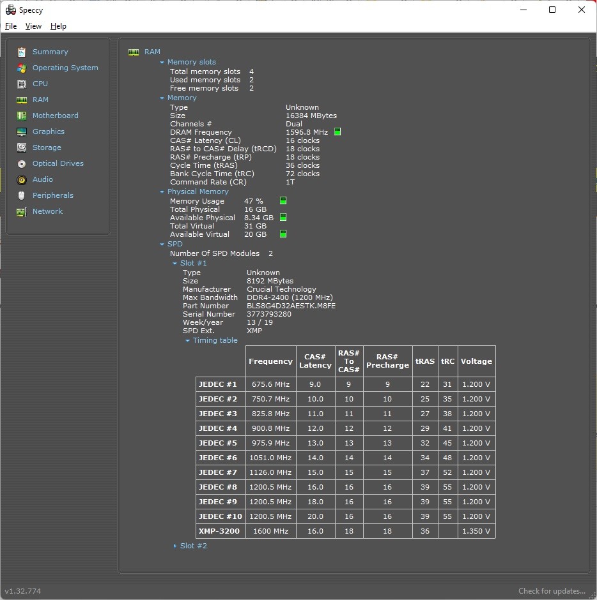This screenshot has height=600, width=597.
Task: Click the RAM stick icon in sidebar
Action: click(22, 100)
